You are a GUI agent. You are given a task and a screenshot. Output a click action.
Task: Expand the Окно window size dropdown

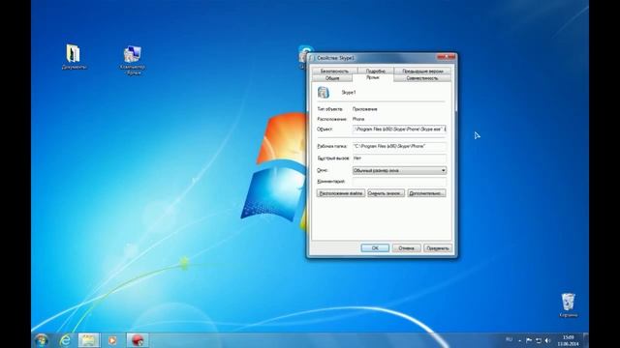(399, 170)
